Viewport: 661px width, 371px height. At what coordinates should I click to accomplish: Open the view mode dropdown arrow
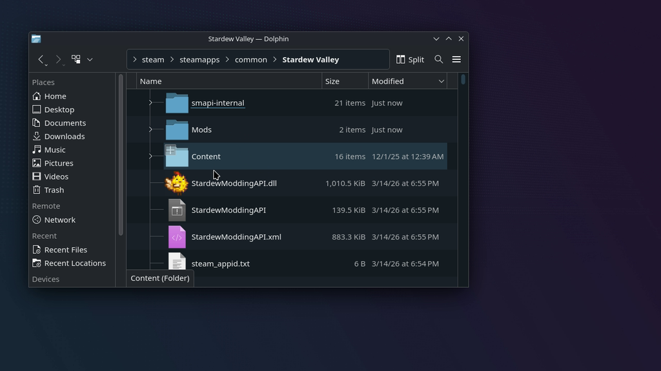(90, 60)
